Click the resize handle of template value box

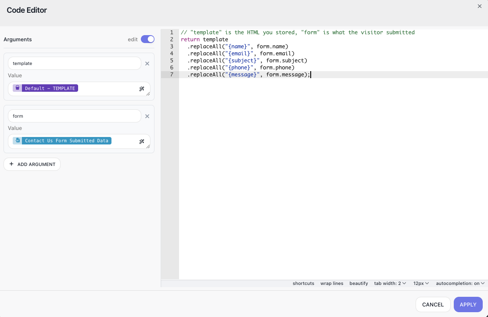coord(148,94)
